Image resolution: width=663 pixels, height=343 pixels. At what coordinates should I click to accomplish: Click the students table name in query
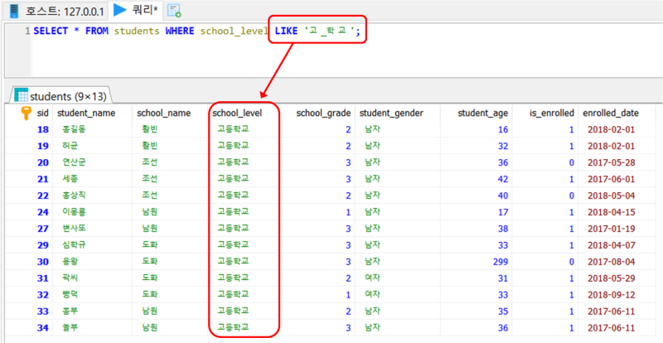click(x=137, y=31)
